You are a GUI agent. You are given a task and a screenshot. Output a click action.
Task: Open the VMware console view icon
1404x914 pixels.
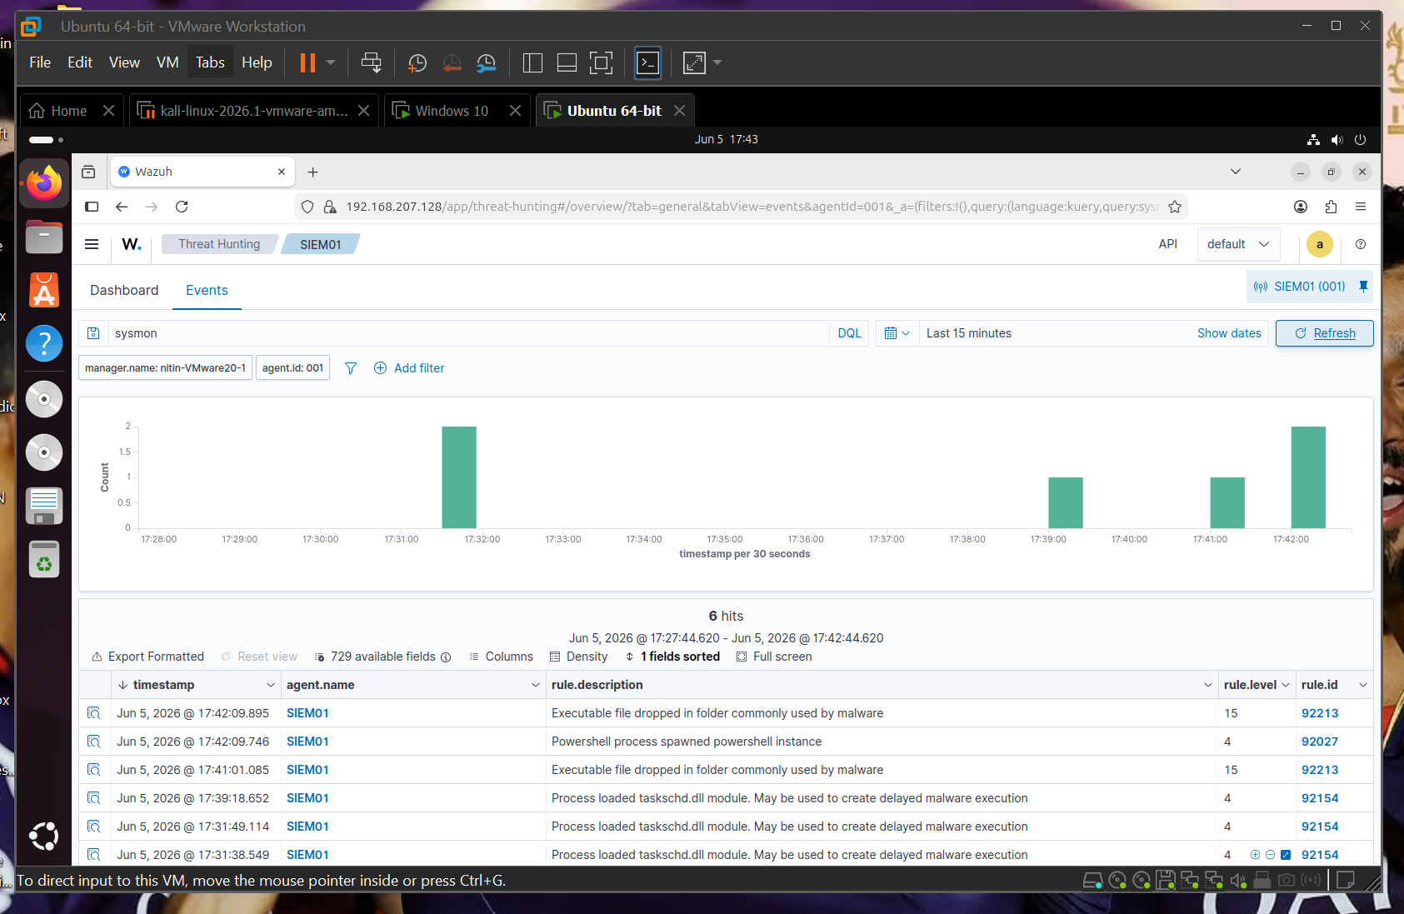[x=647, y=62]
